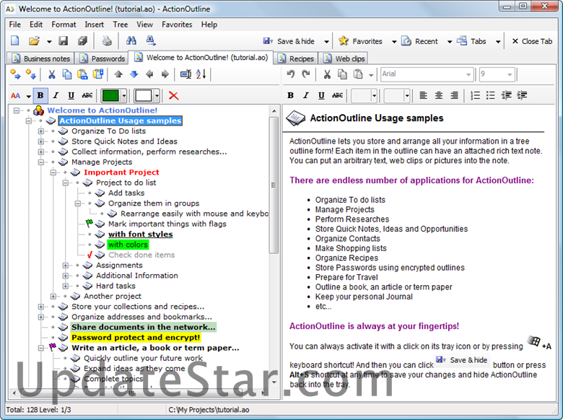The width and height of the screenshot is (563, 420).
Task: Open the Tree menu
Action: click(121, 25)
